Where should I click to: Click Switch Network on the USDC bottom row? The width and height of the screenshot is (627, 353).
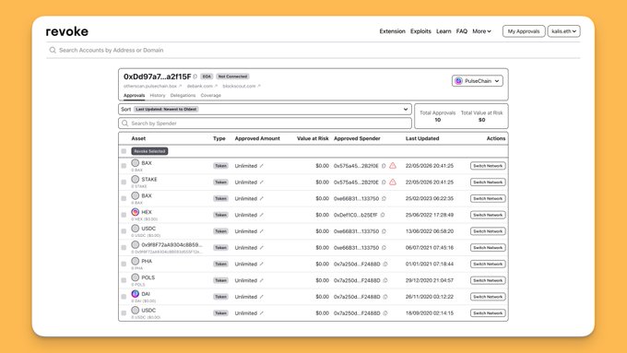click(x=488, y=313)
